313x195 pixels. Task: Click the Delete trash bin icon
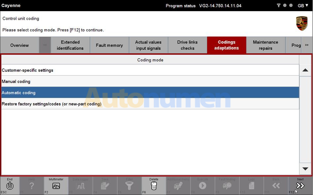pyautogui.click(x=154, y=186)
